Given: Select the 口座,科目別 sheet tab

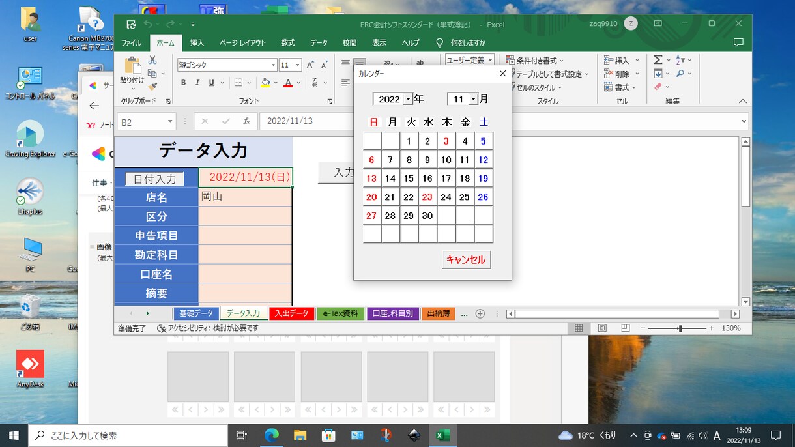Looking at the screenshot, I should 393,313.
